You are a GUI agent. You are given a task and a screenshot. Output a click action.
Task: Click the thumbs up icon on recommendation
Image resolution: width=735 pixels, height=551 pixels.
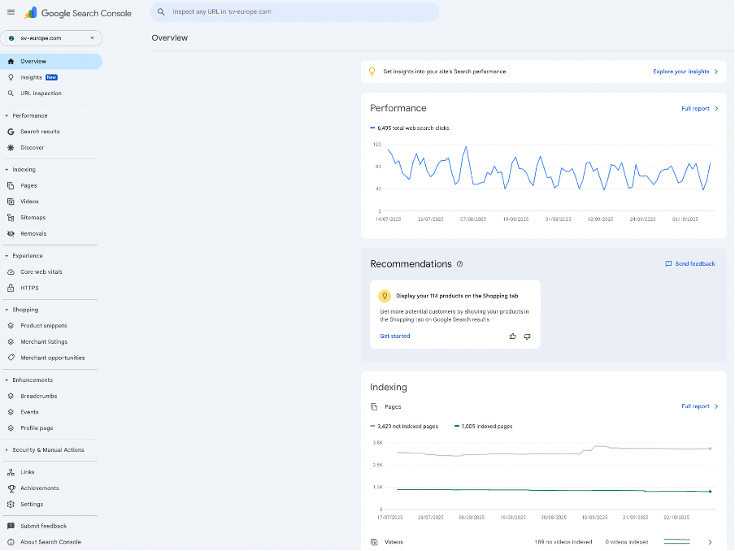pyautogui.click(x=512, y=336)
